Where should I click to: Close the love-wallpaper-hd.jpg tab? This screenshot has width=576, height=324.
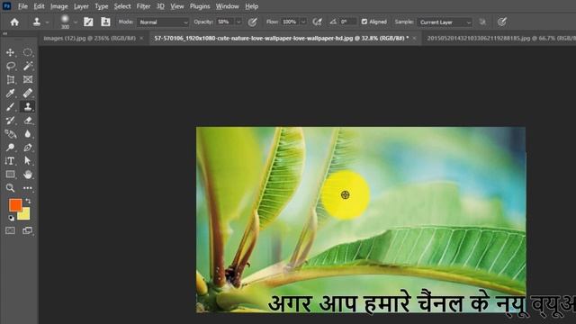coord(414,38)
